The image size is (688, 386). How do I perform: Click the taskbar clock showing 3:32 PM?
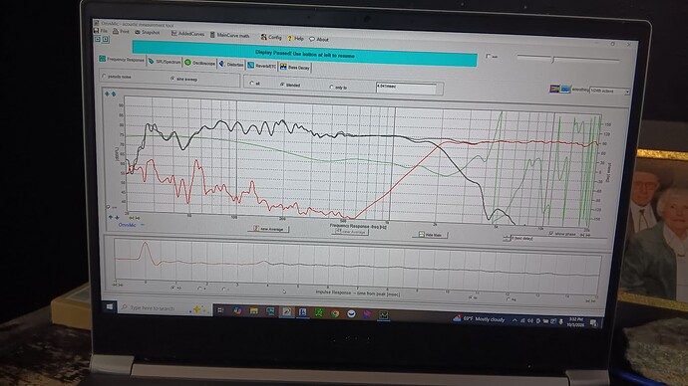coord(575,322)
